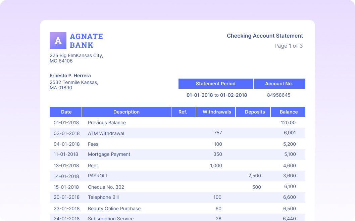Sort by the Deposits column header
Viewport: 355px width, 221px height.
pyautogui.click(x=255, y=112)
